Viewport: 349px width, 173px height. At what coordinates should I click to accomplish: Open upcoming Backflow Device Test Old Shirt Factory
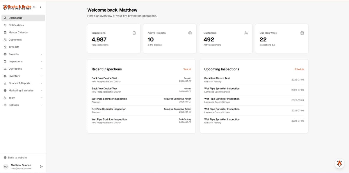point(254,80)
